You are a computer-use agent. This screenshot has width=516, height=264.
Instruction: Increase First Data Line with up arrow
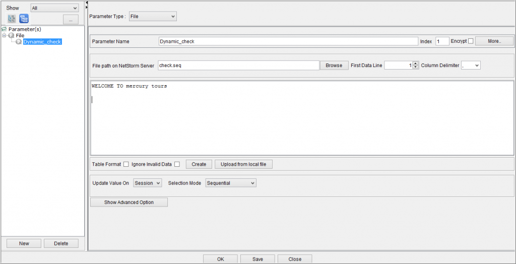coord(415,63)
